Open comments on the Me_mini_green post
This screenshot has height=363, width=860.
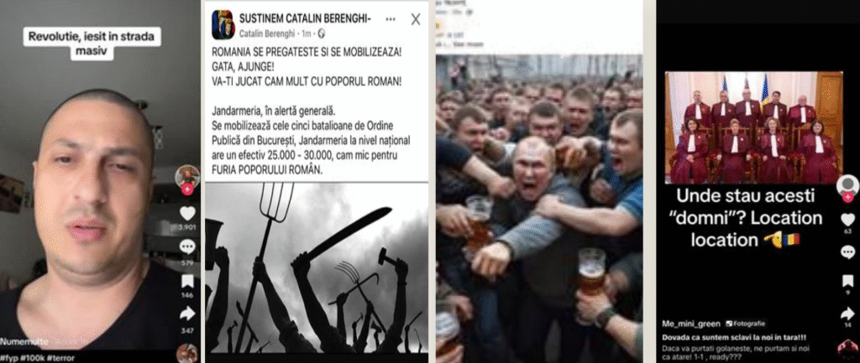tap(848, 252)
